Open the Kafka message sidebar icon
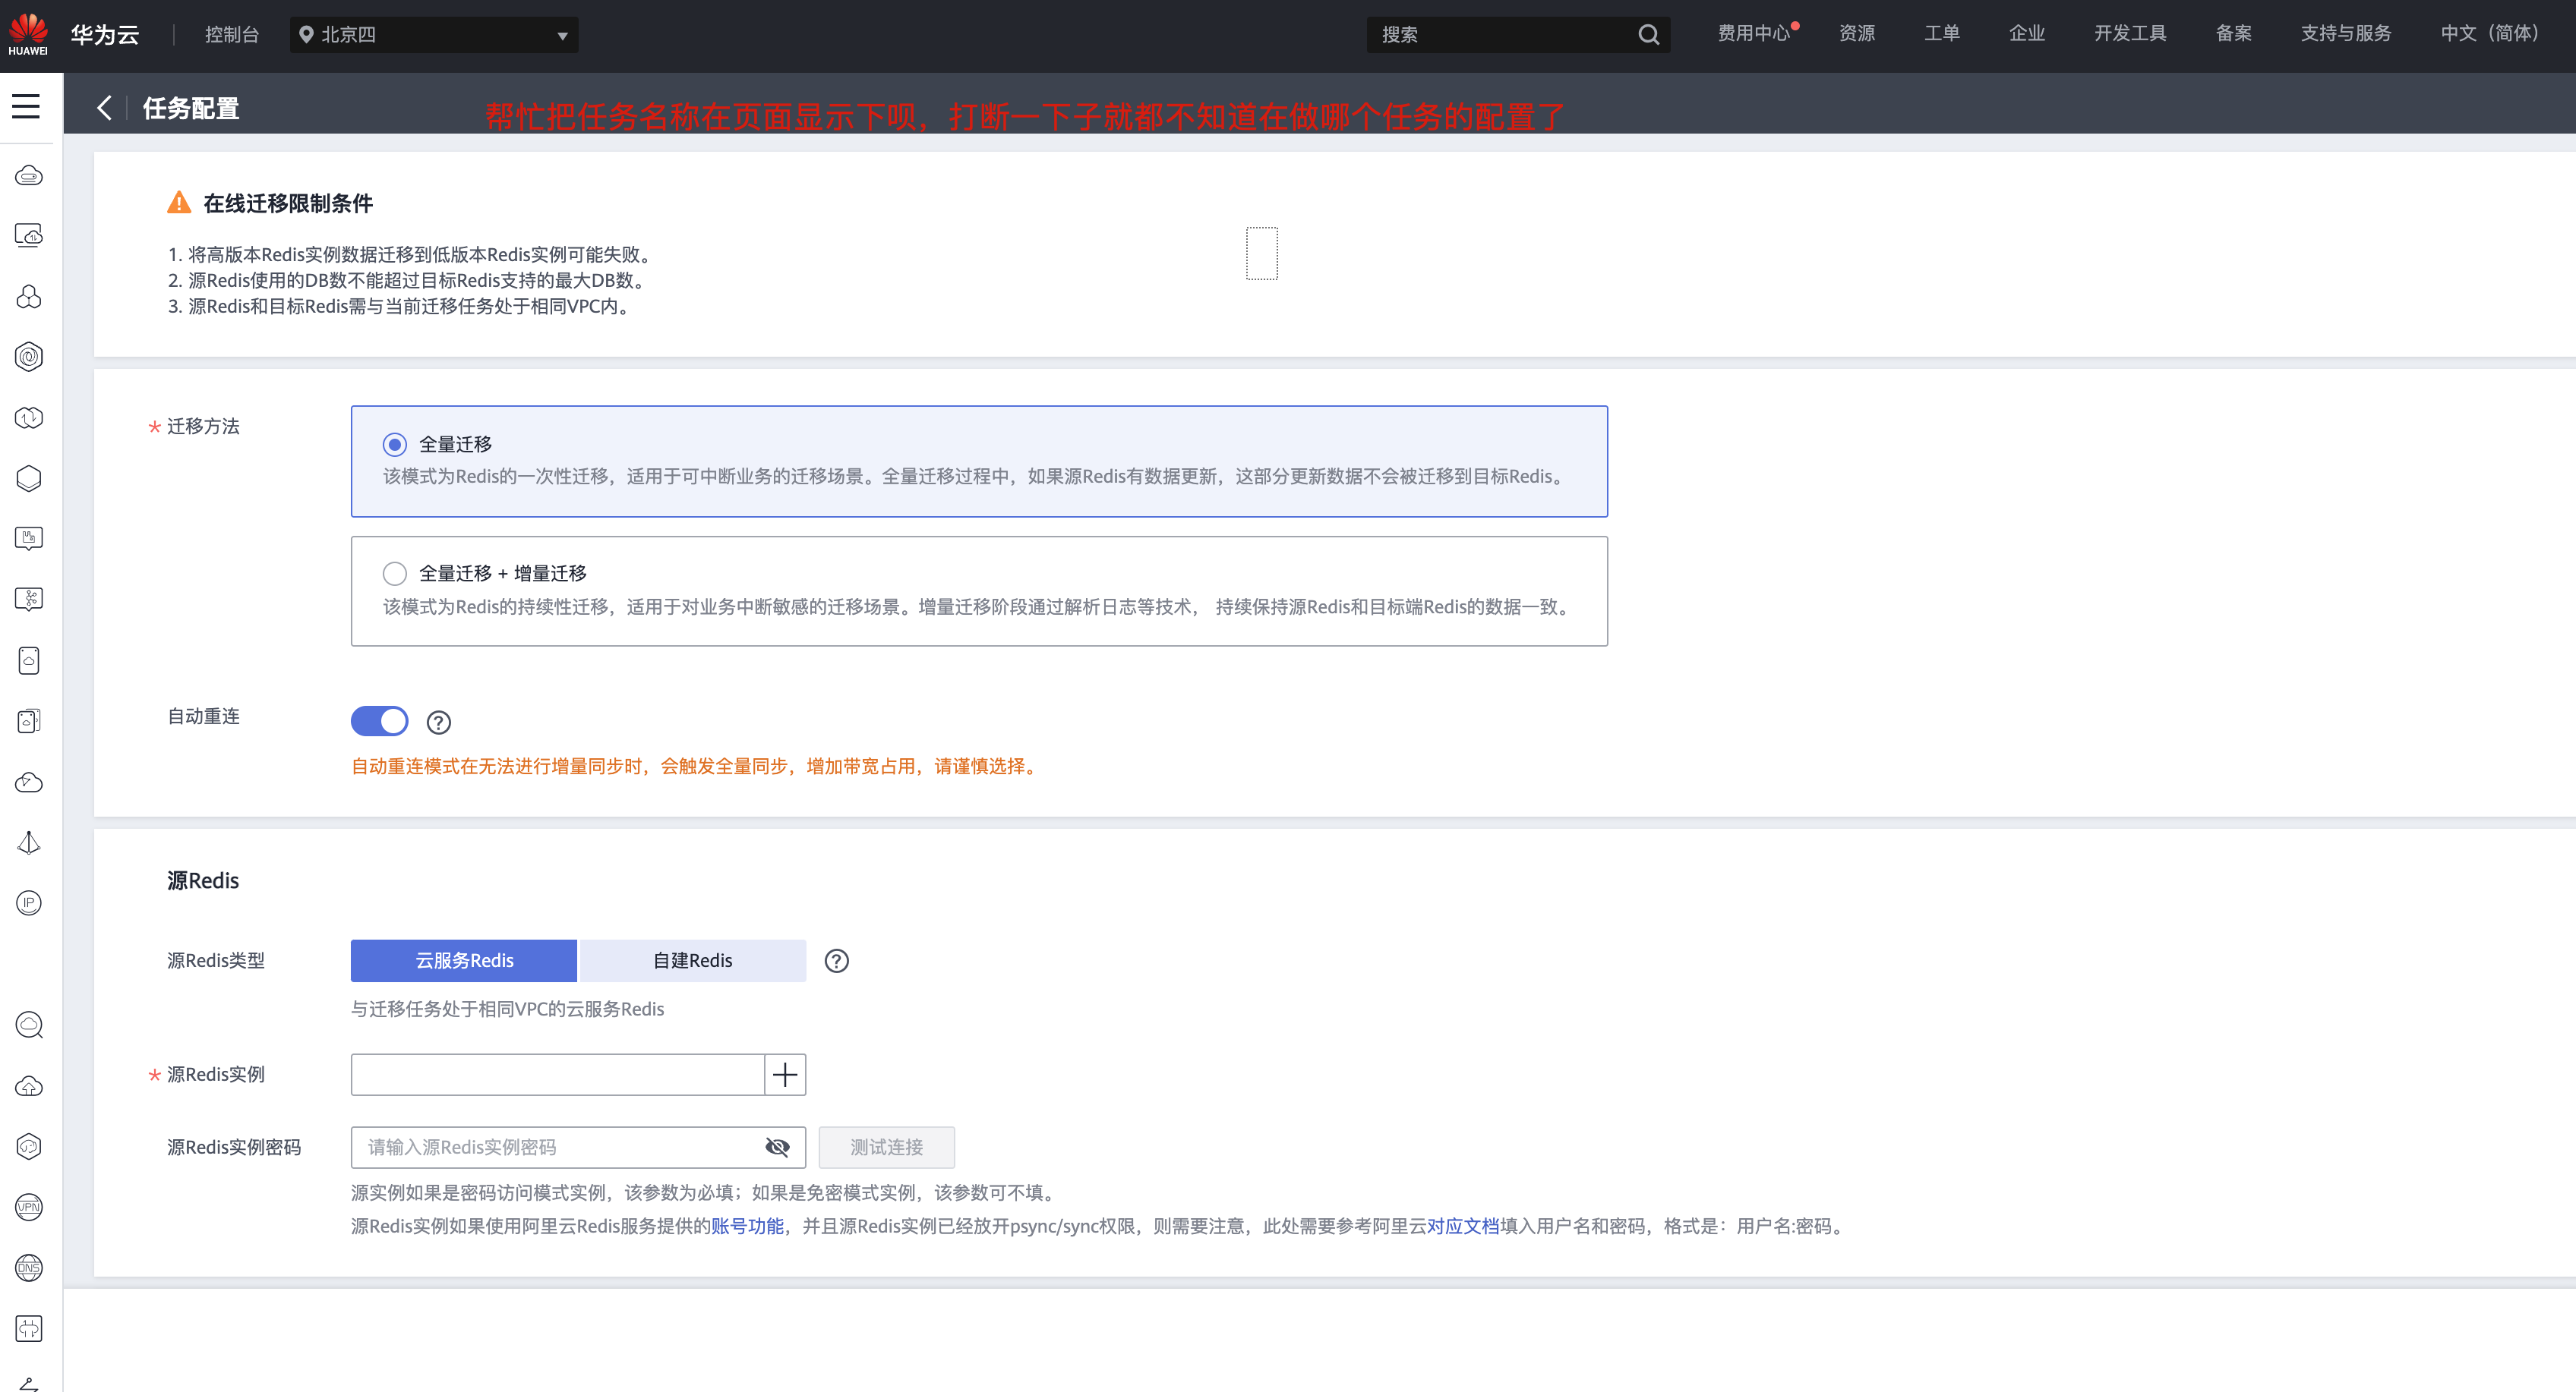 coord(29,600)
